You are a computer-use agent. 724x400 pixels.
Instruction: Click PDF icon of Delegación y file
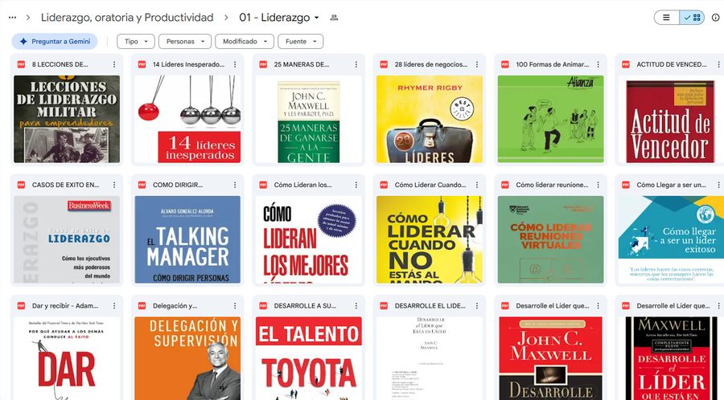(x=142, y=305)
